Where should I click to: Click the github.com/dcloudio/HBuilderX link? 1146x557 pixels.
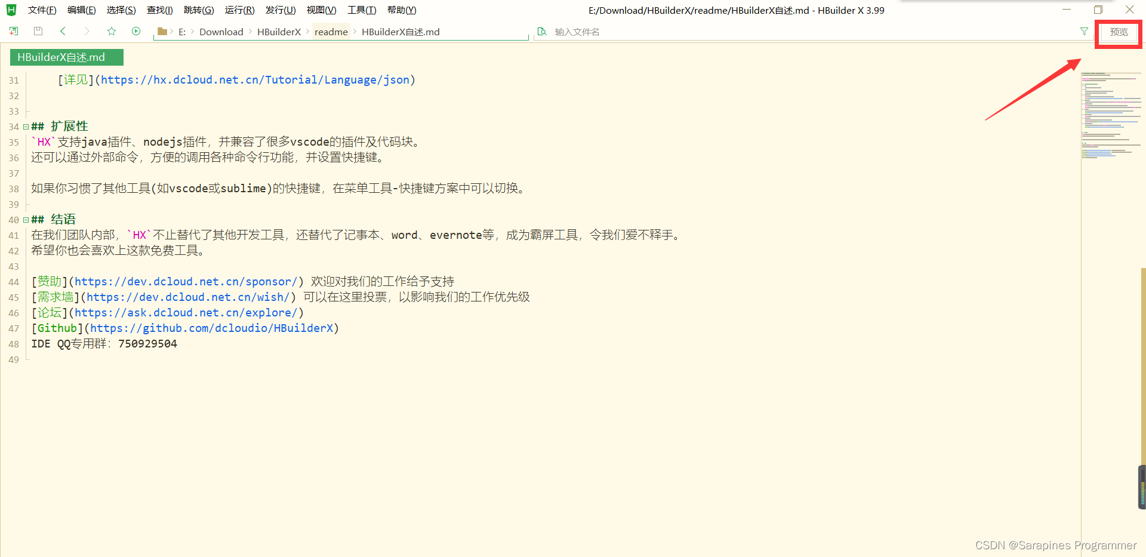pyautogui.click(x=211, y=328)
